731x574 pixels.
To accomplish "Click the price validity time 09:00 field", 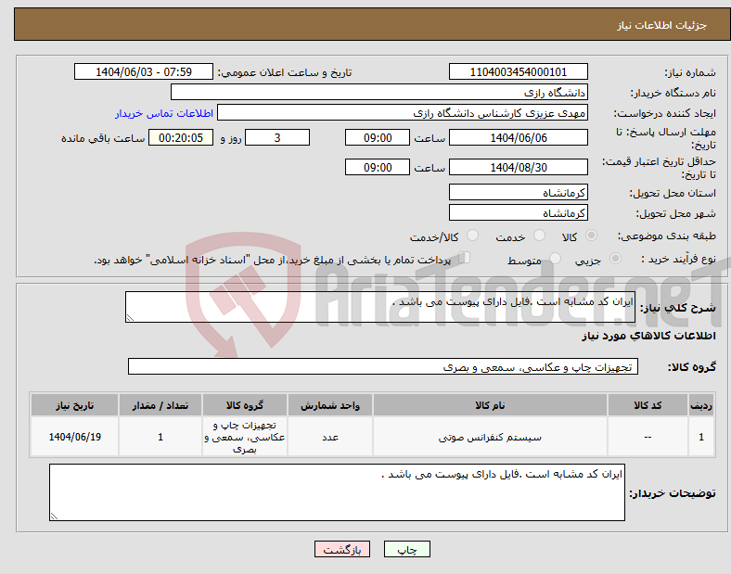I will (378, 167).
